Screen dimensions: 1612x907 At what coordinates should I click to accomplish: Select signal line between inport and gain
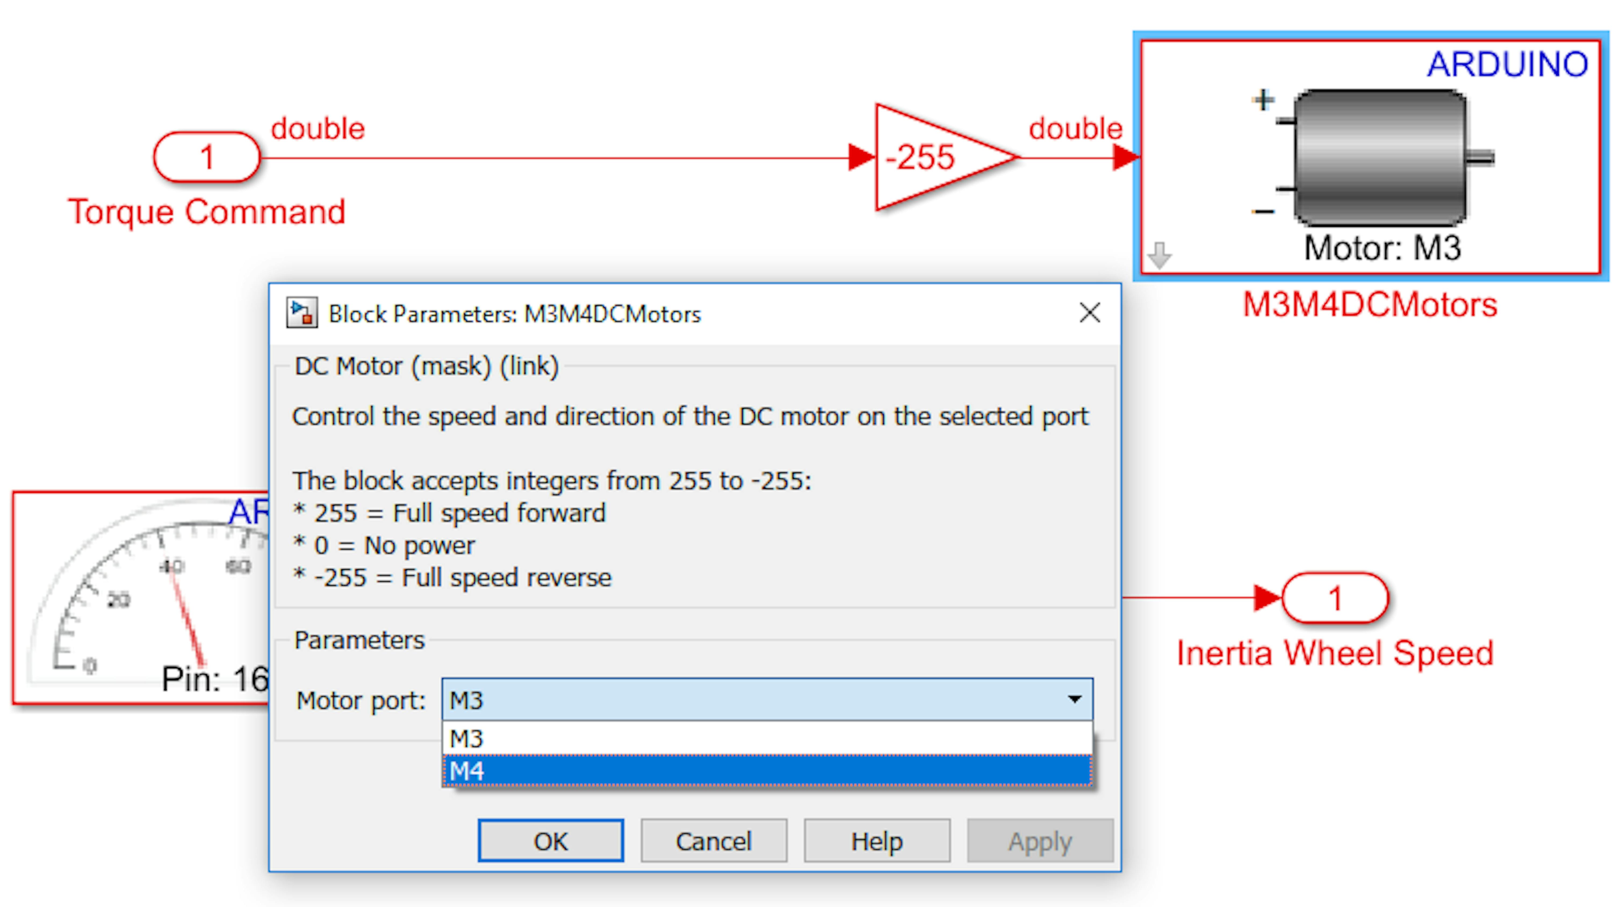[554, 157]
